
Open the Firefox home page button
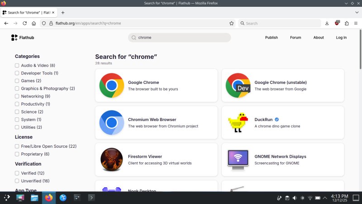(x=34, y=24)
